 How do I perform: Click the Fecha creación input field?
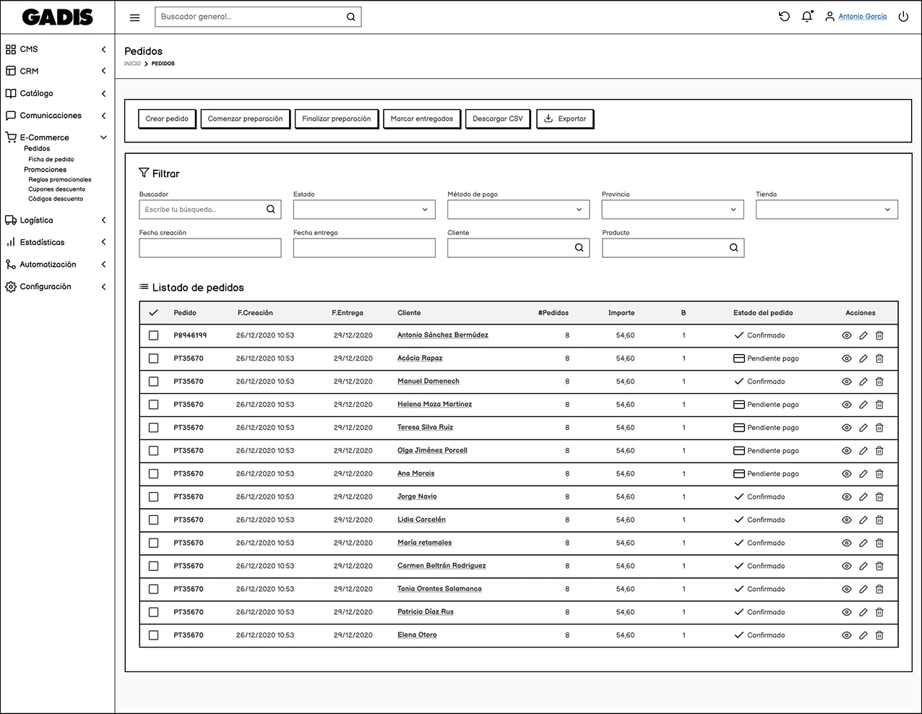210,248
